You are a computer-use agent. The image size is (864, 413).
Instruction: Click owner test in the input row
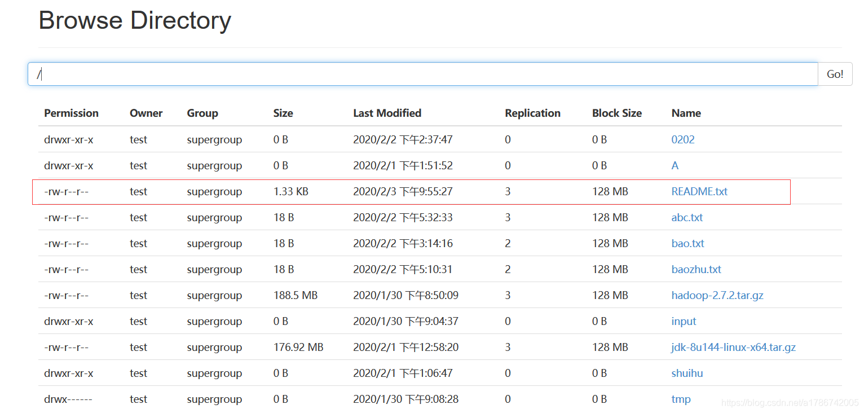tap(138, 321)
